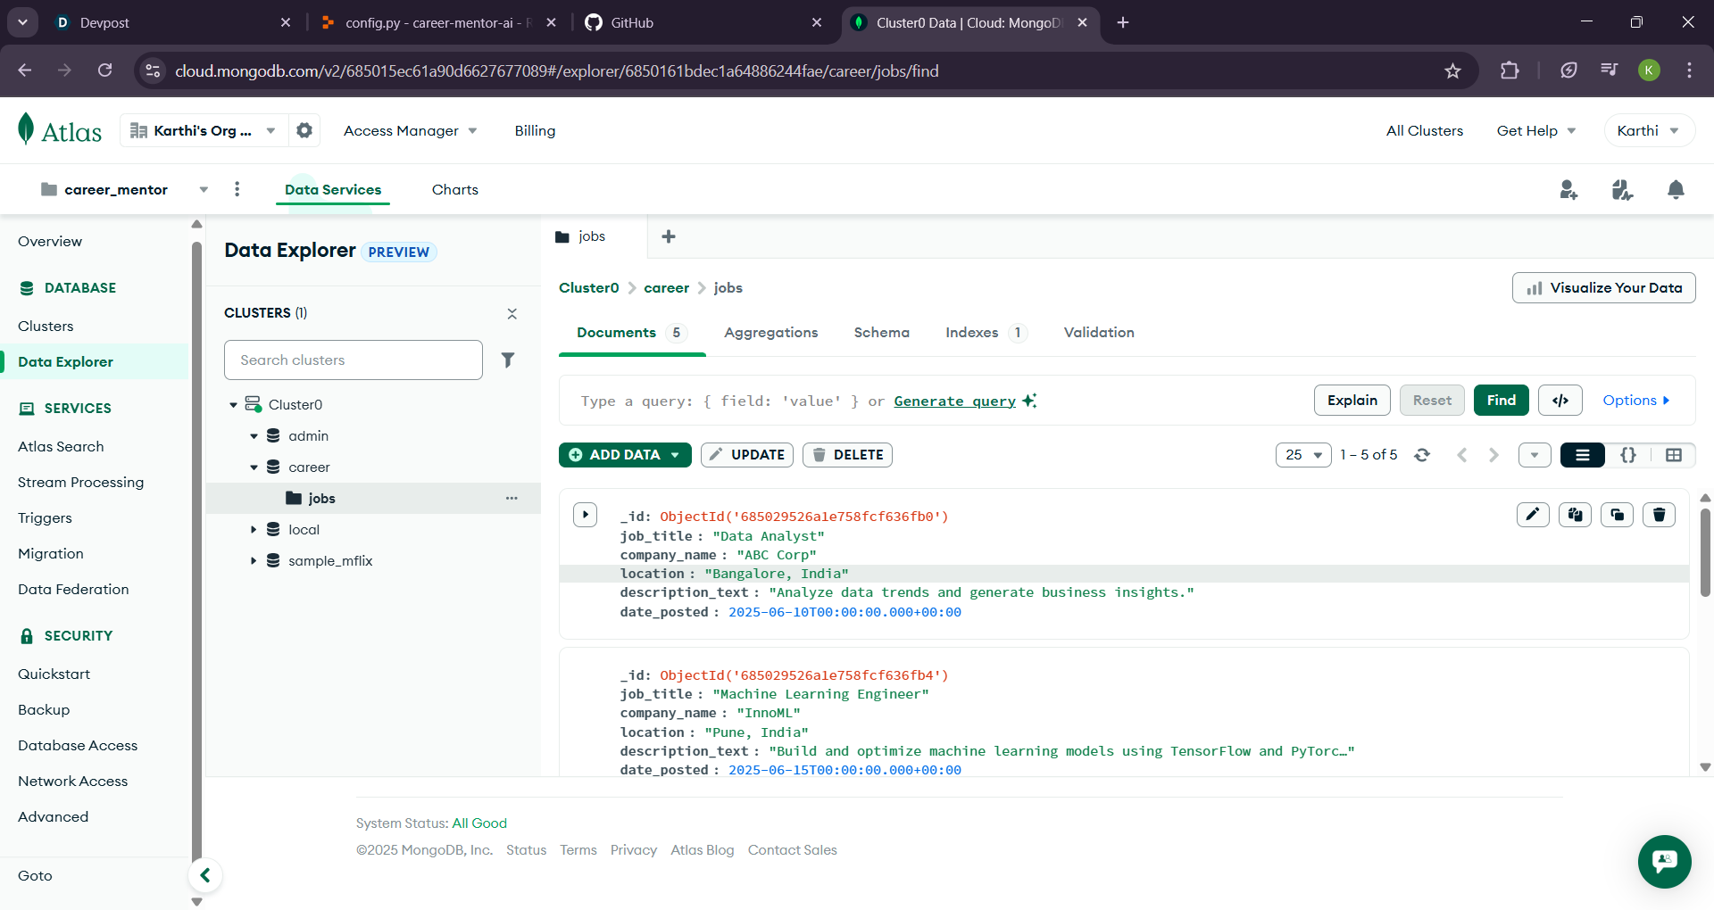The width and height of the screenshot is (1714, 910).
Task: Go to the next page of documents
Action: (x=1494, y=455)
